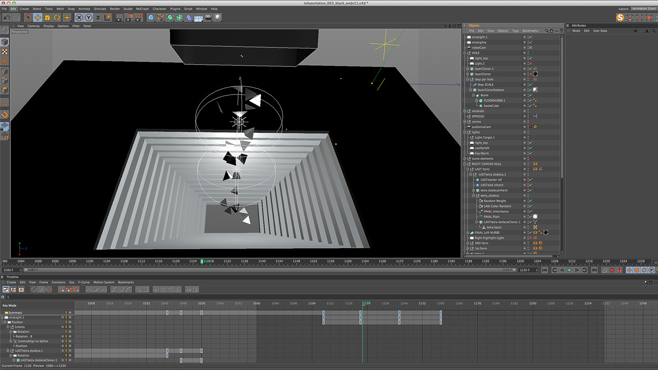Click the Light bulb object icon
The image size is (658, 370).
(x=217, y=17)
